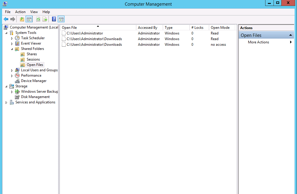297x194 pixels.
Task: Collapse the Shared Folders node arrow
Action: 12,49
